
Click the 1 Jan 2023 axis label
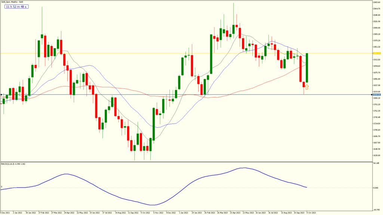[184, 212]
